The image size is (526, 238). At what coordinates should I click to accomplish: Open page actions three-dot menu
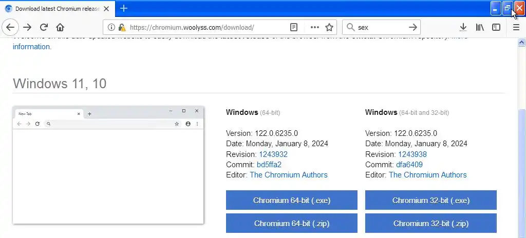tap(315, 27)
